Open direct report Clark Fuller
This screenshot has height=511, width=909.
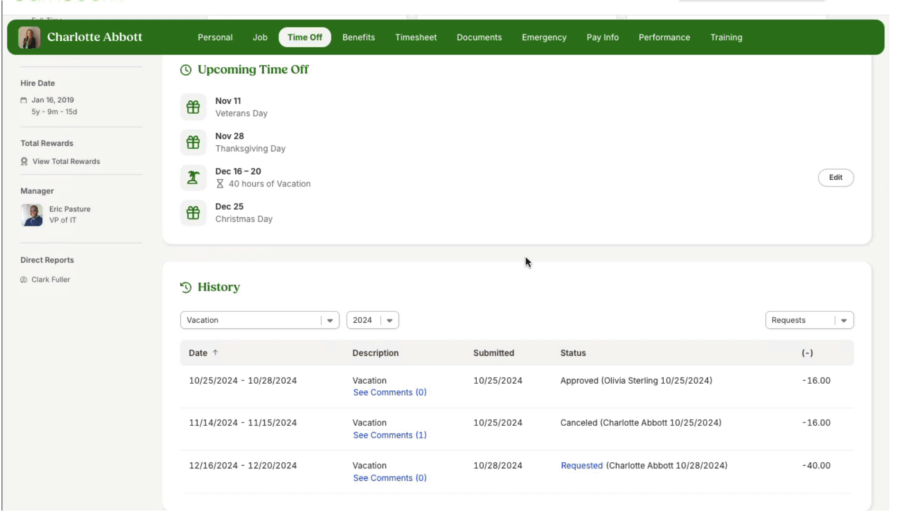51,280
